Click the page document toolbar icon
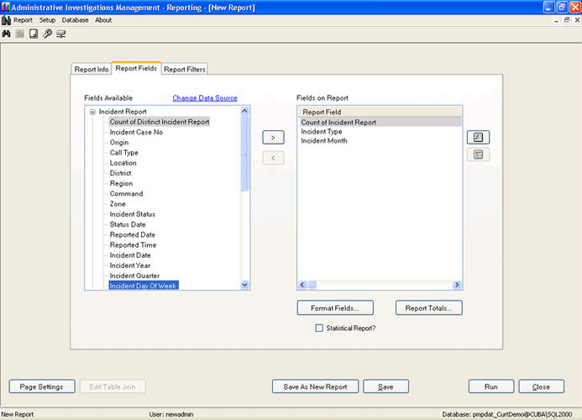 [34, 34]
